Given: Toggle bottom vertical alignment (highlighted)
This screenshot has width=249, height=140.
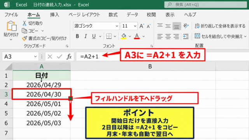Looking at the screenshot, I should coord(177,26).
